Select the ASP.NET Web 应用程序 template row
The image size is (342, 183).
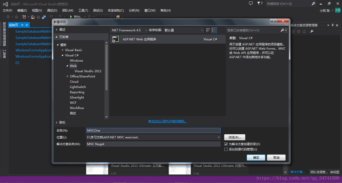168,39
